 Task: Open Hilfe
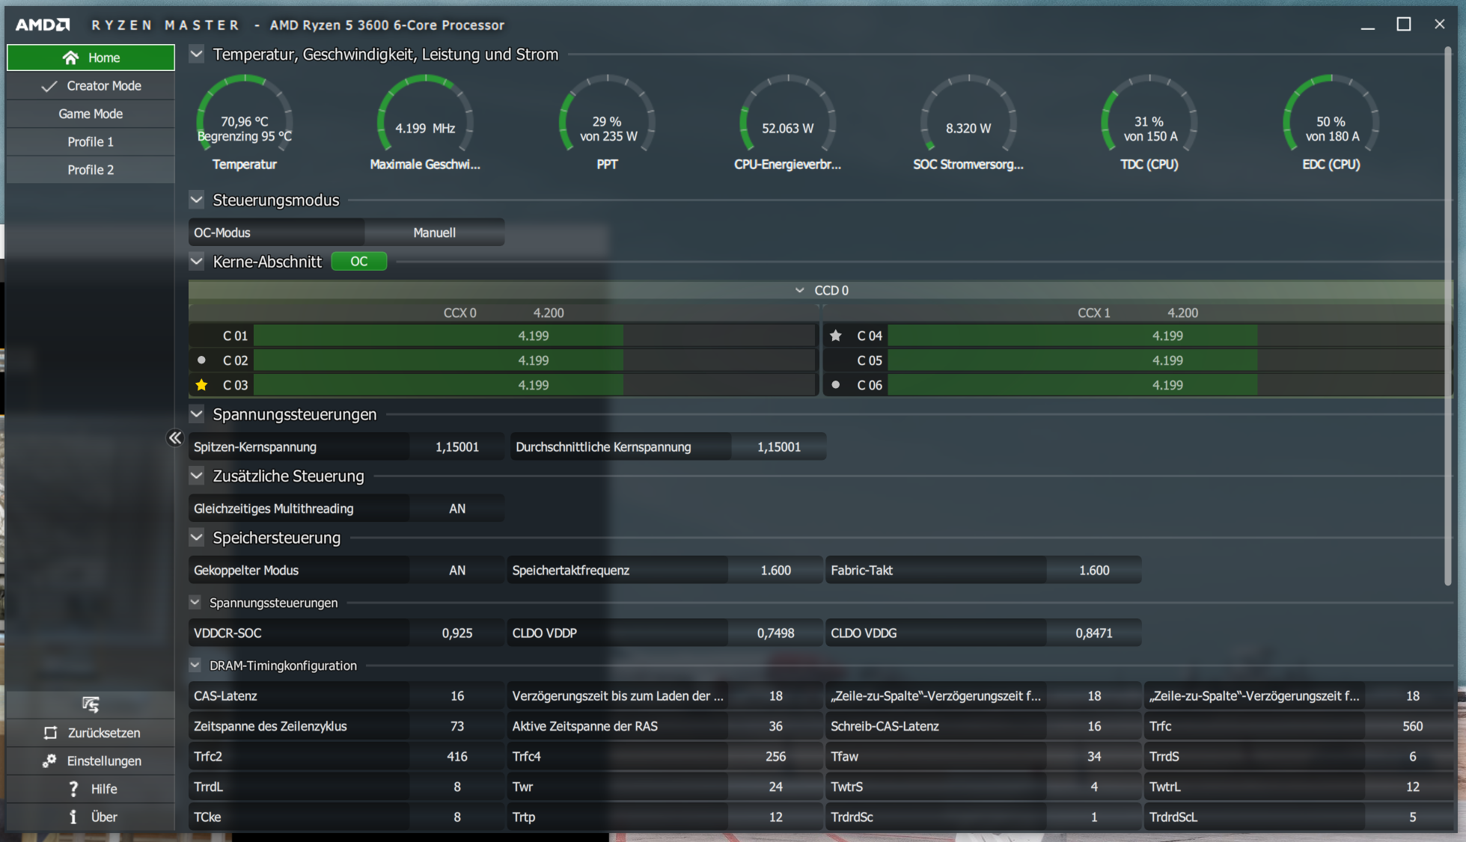coord(91,789)
